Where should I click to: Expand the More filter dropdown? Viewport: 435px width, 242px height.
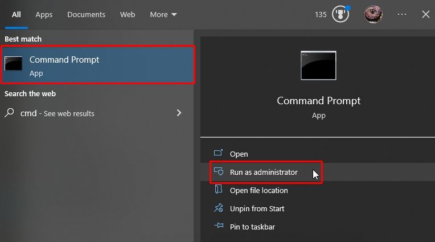(163, 14)
